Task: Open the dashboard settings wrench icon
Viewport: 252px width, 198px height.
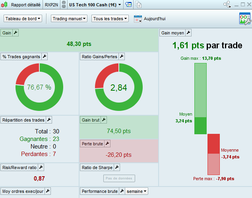Action: [x=245, y=19]
